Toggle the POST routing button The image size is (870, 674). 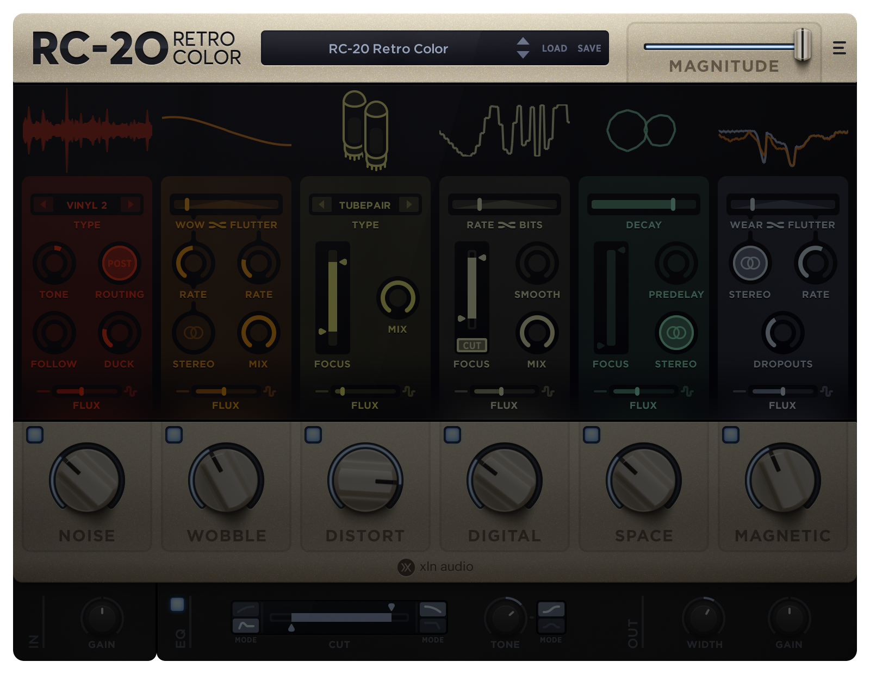tap(120, 264)
